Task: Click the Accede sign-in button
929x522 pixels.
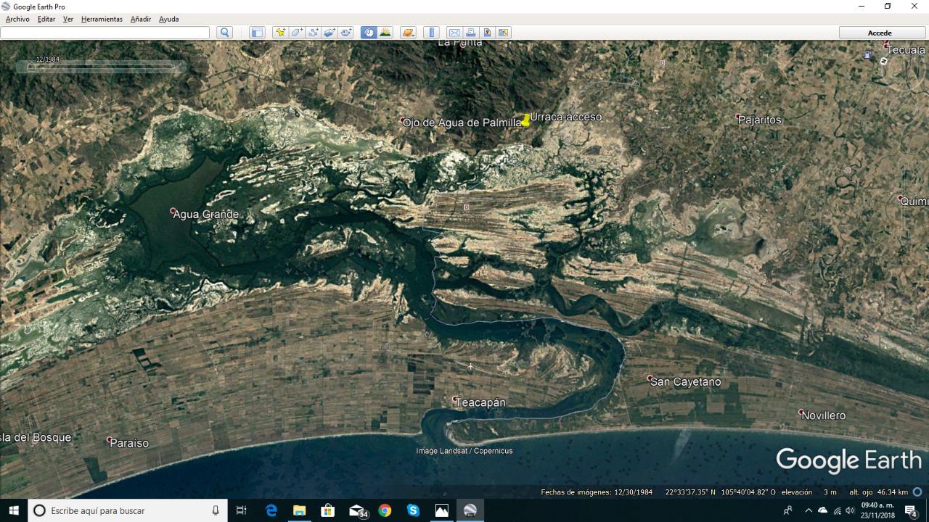Action: [x=880, y=33]
